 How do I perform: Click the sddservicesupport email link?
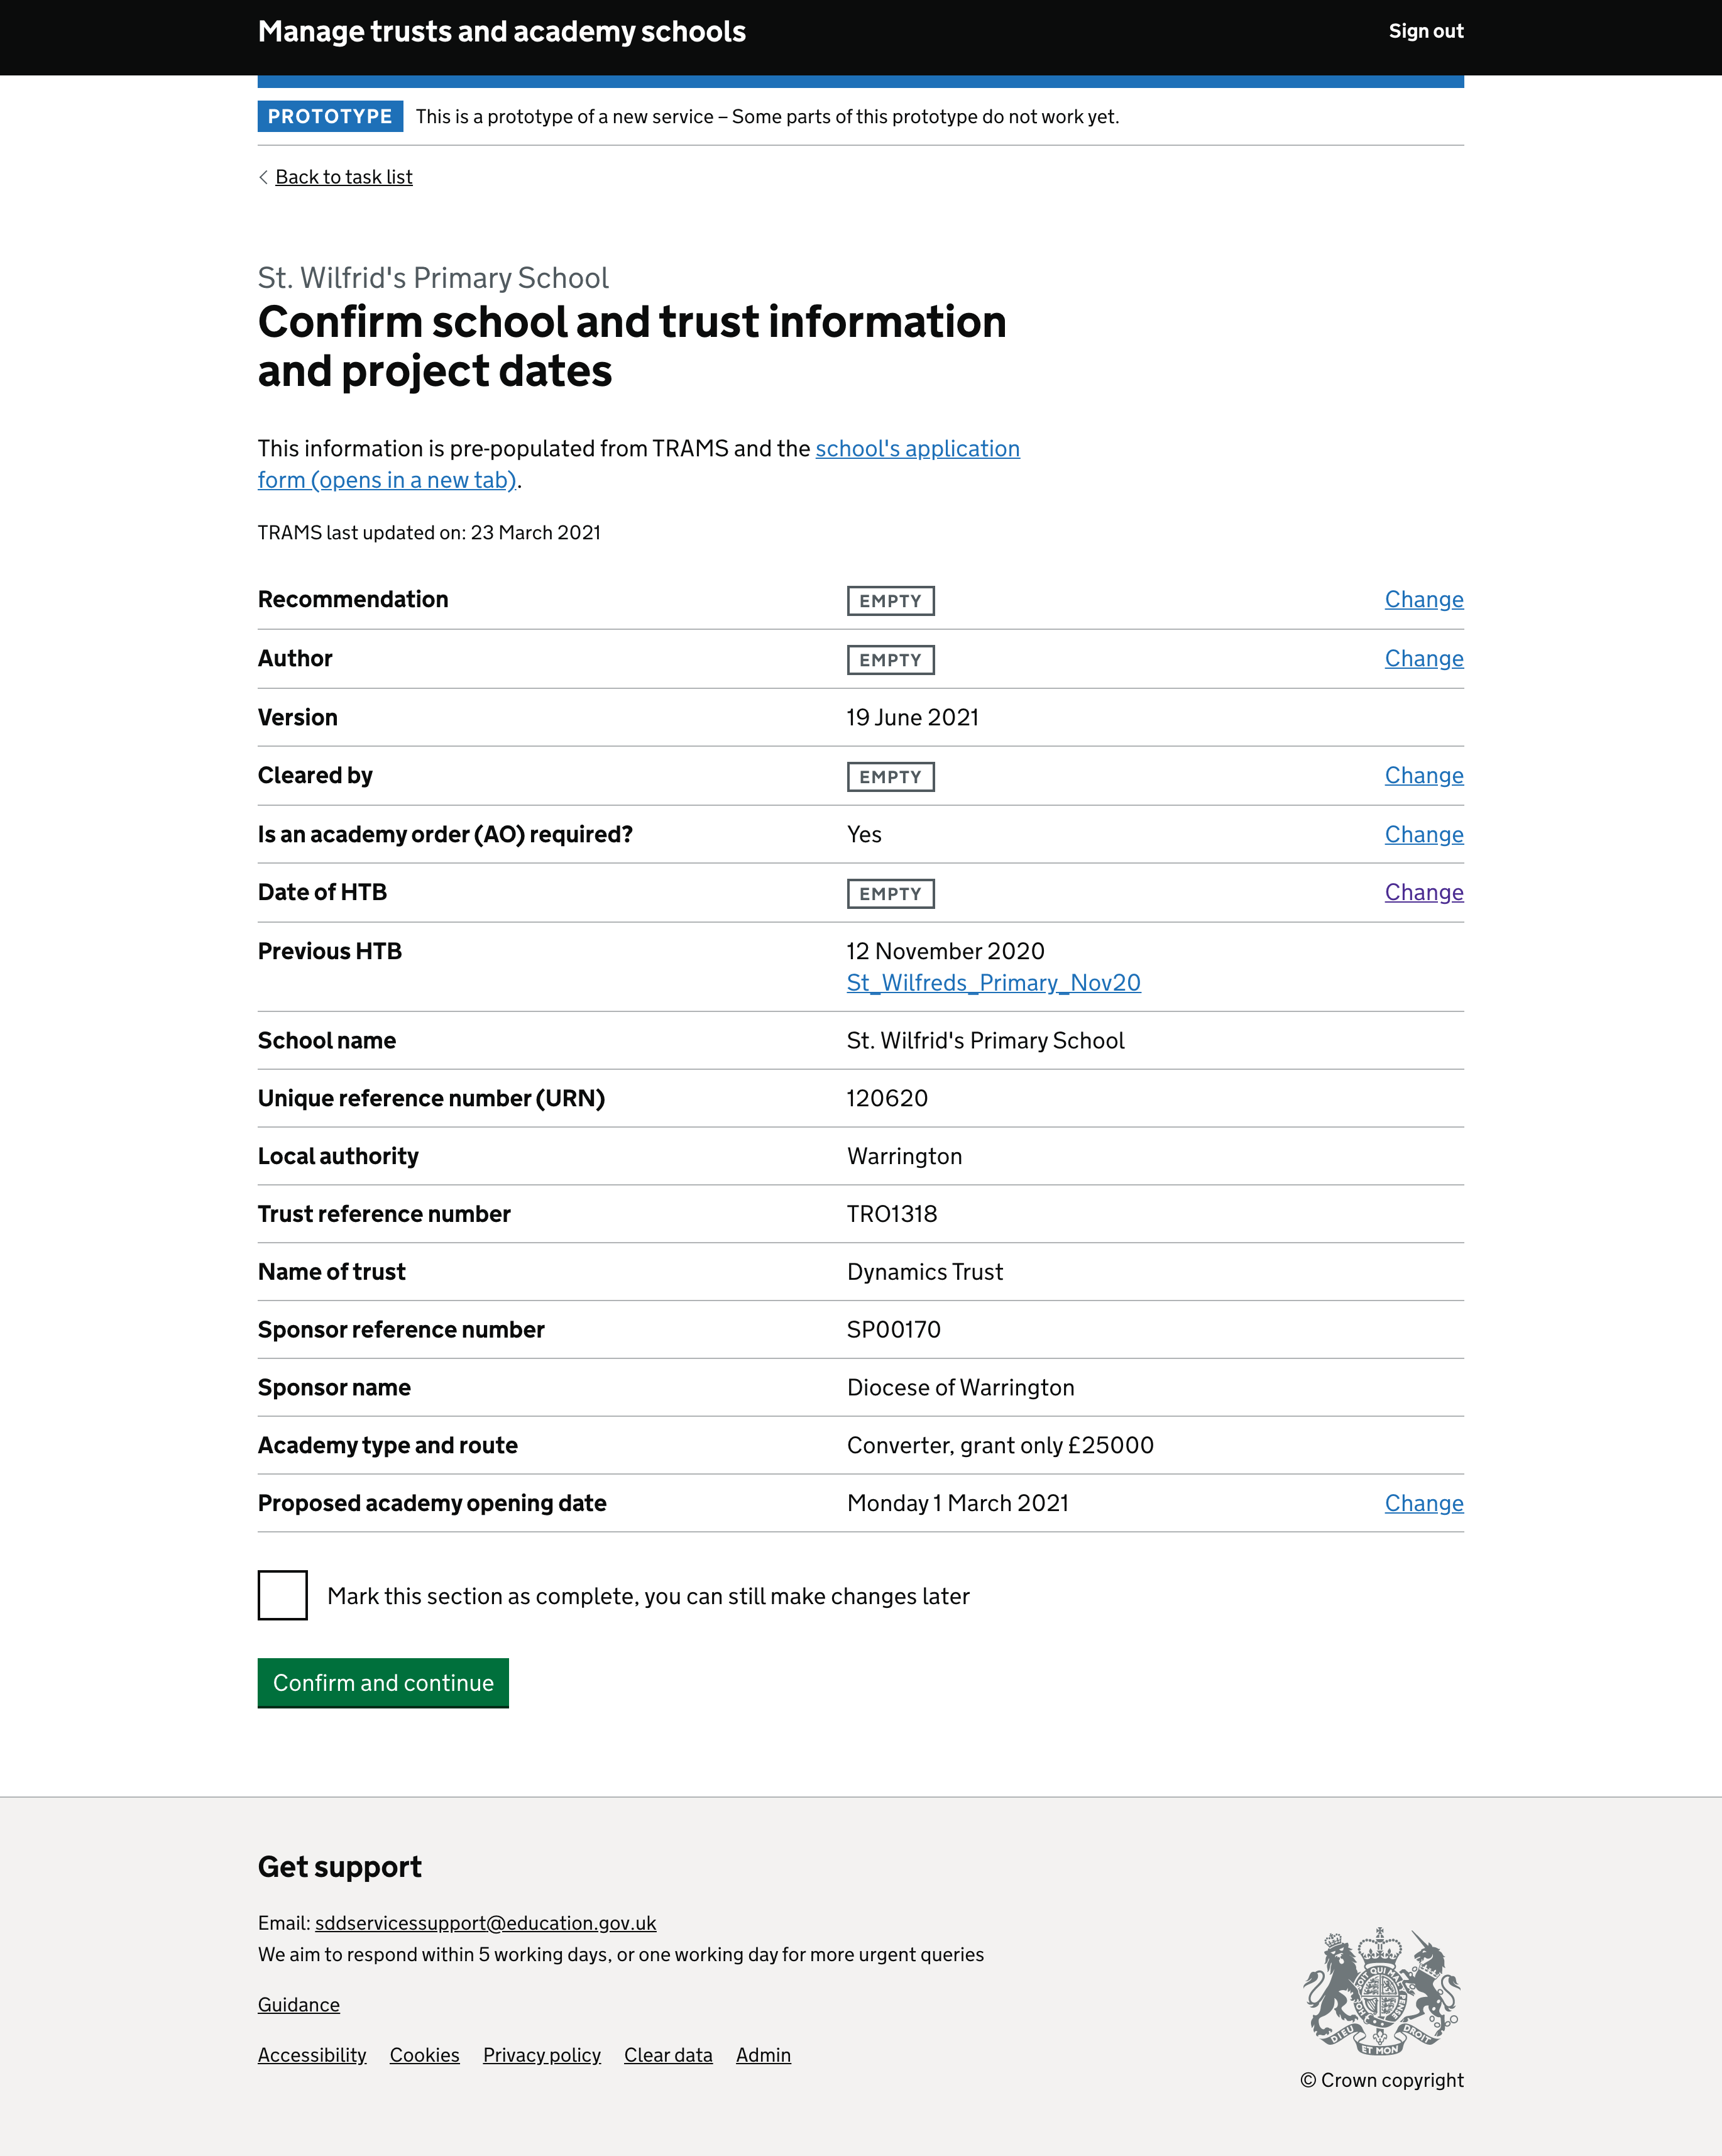[x=485, y=1920]
